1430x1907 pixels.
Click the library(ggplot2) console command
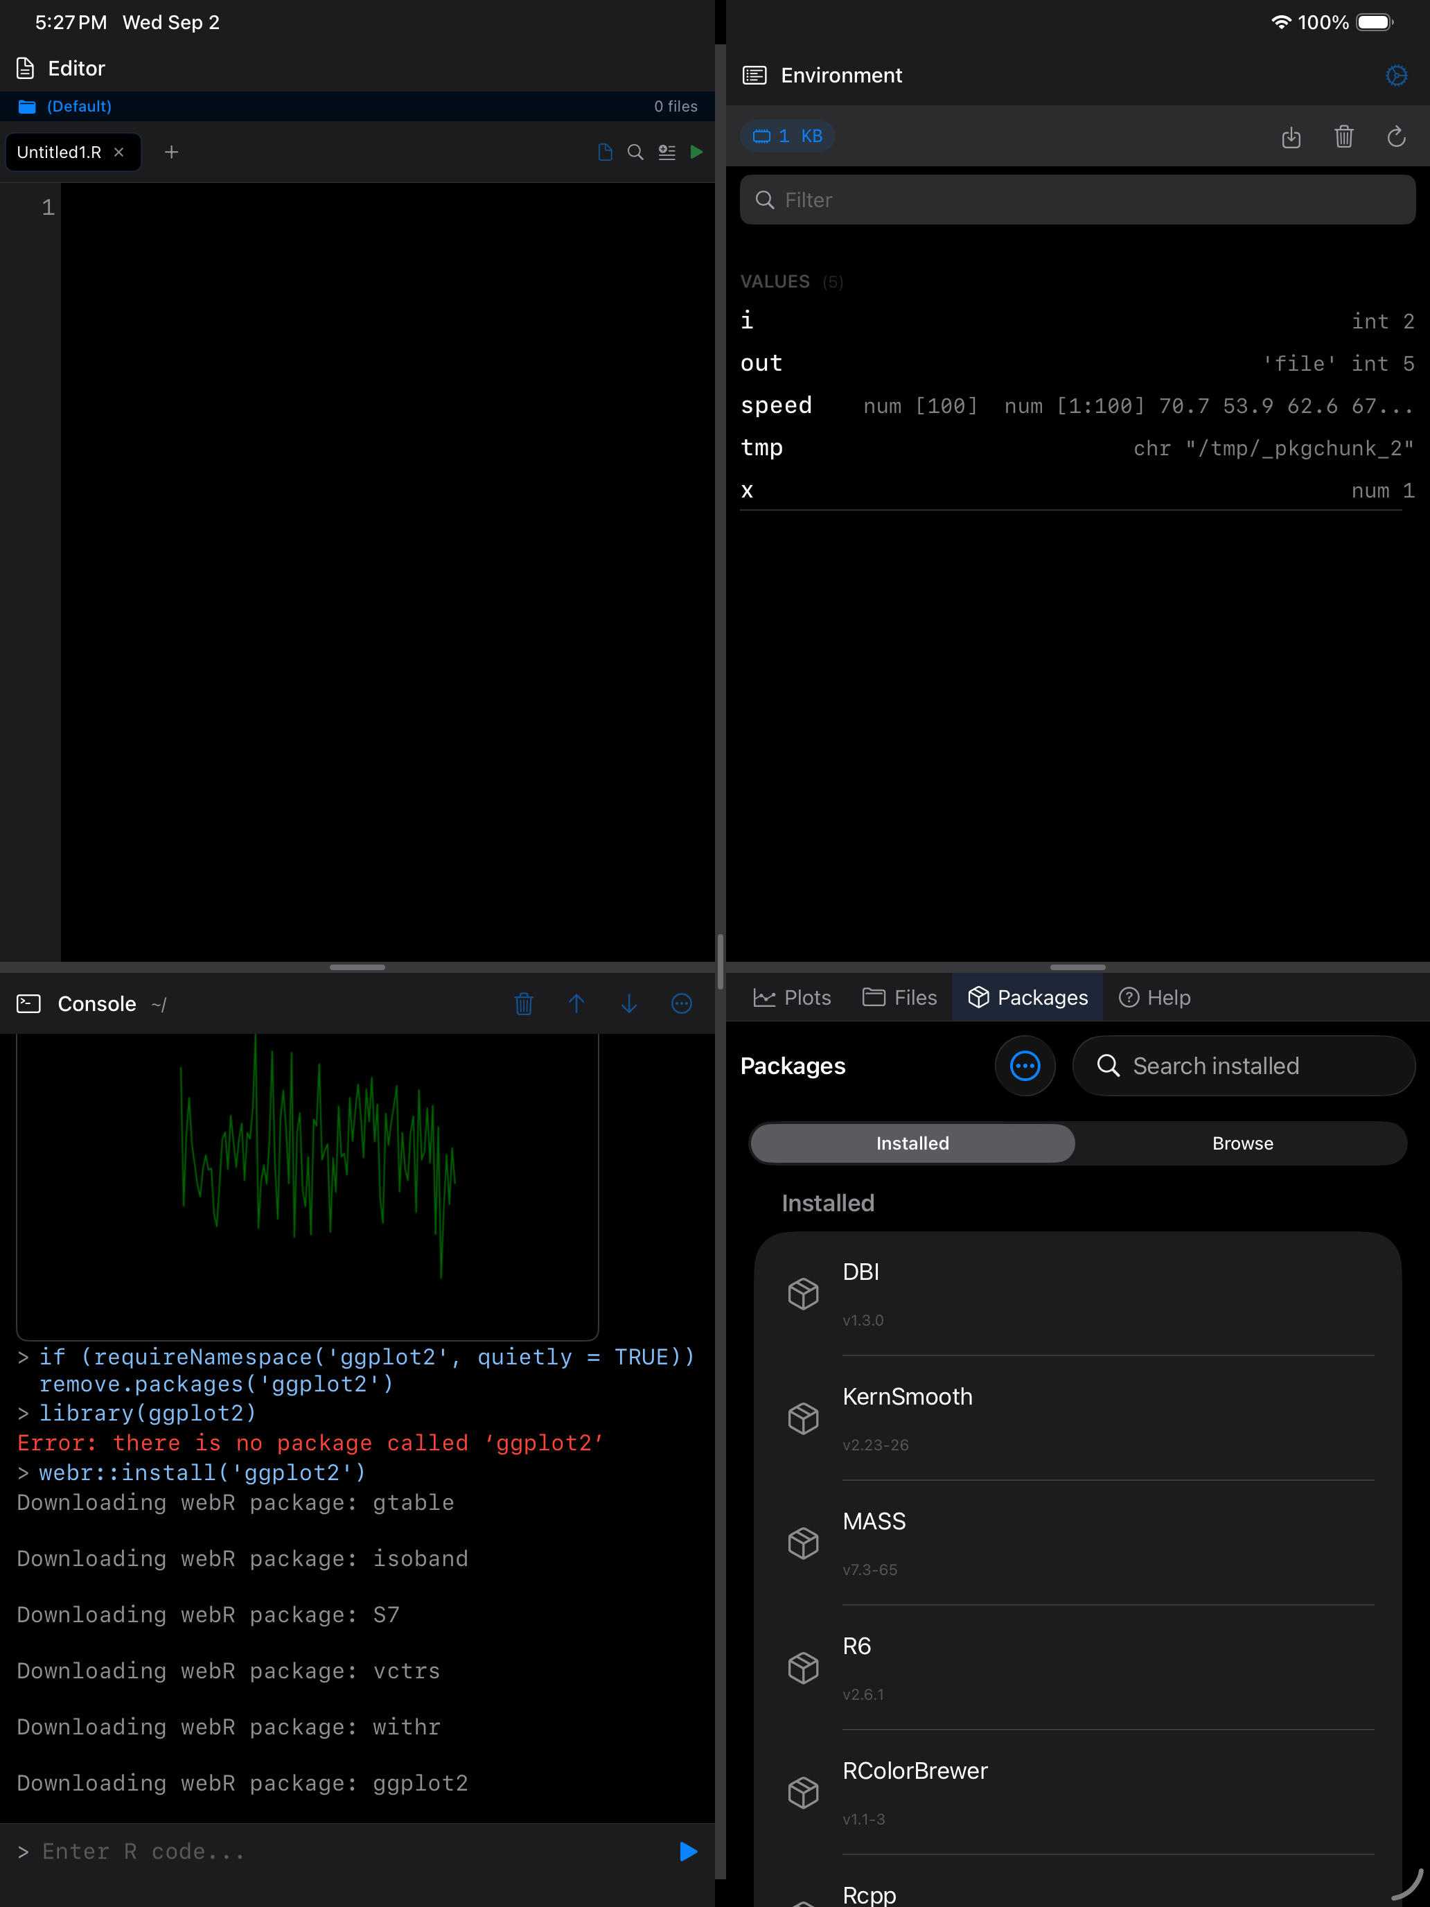pyautogui.click(x=148, y=1413)
